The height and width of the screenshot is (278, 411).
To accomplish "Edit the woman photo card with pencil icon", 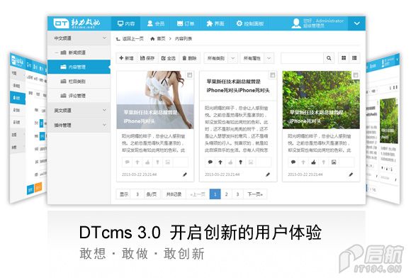I will (185, 174).
